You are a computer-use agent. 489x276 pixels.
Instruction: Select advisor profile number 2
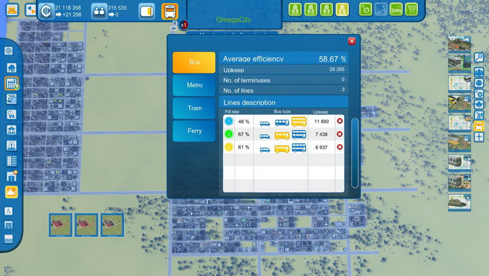tap(310, 10)
